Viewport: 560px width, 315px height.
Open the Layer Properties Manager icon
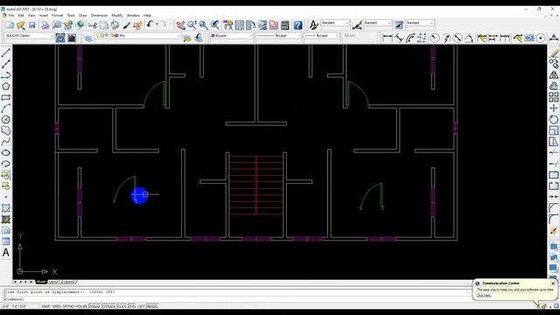pyautogui.click(x=88, y=38)
